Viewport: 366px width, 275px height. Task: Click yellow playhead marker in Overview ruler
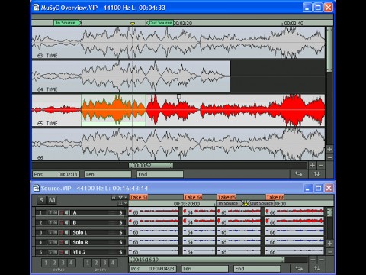pos(133,24)
